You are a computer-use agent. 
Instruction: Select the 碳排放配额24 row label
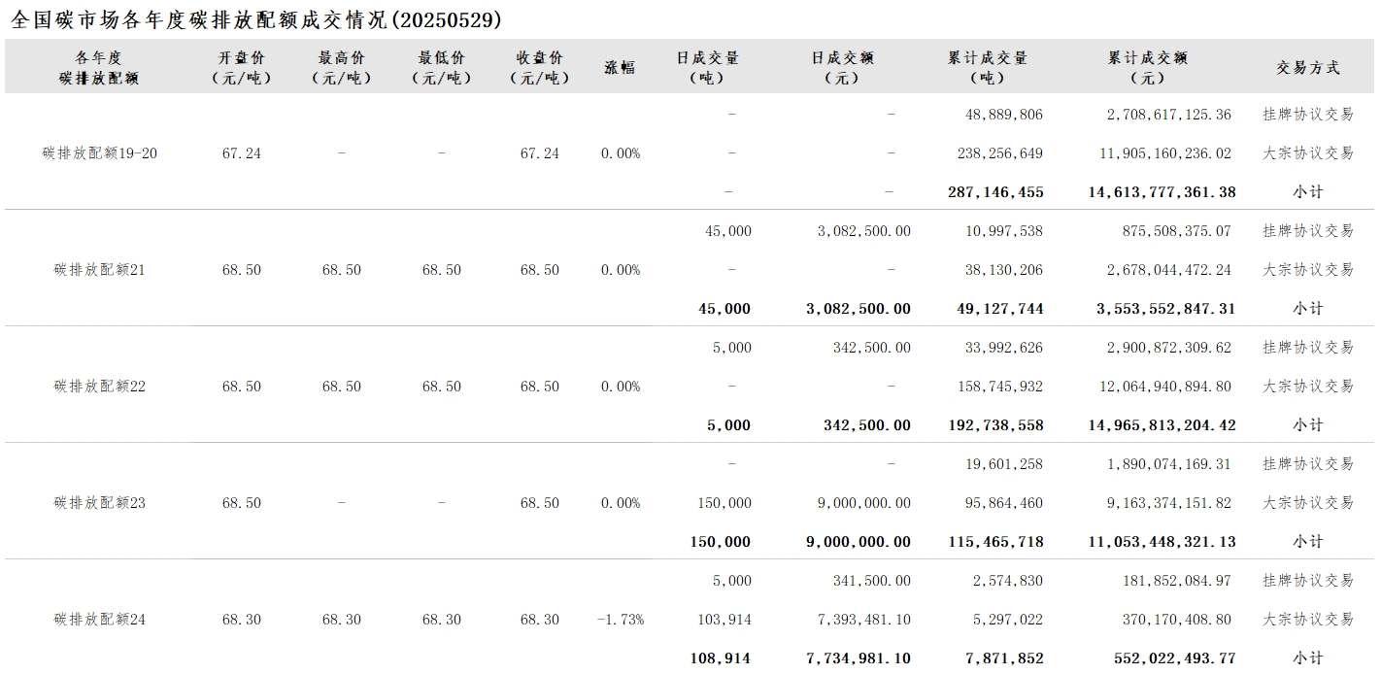click(x=99, y=620)
